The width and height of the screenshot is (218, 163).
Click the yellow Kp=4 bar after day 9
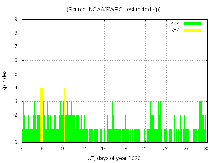65,115
